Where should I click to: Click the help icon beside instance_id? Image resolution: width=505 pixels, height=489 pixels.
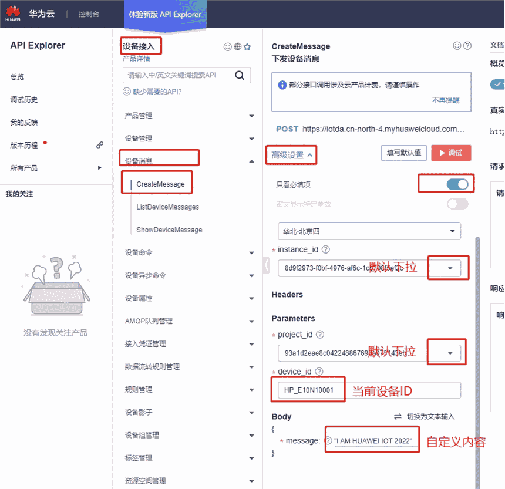coord(326,249)
